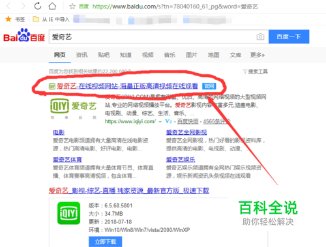Click the 官网 official badge

(x=209, y=86)
